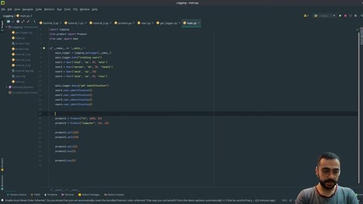Place cursor on product1 = Product line
The image size is (363, 204).
pyautogui.click(x=78, y=118)
